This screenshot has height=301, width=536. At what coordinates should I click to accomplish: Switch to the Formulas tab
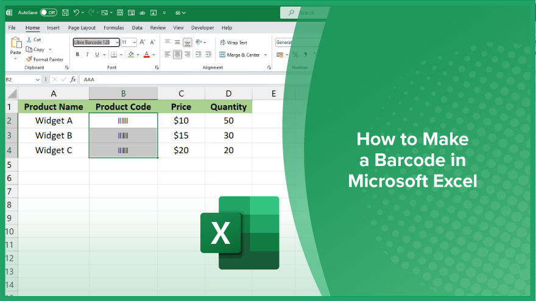click(114, 27)
